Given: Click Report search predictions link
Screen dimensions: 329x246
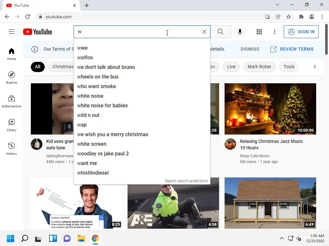Looking at the screenshot, I should point(187,181).
